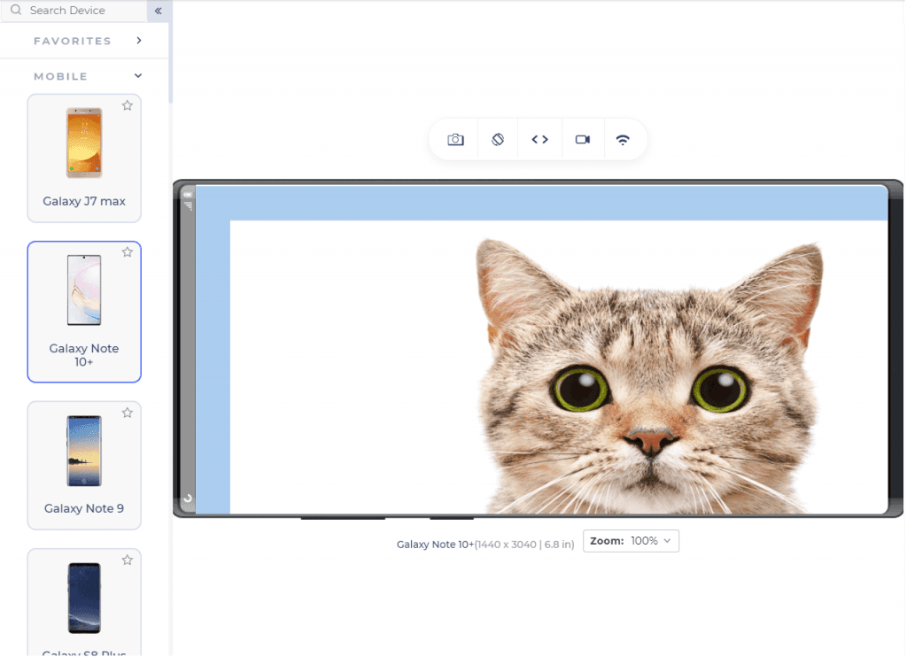Collapse the Mobile devices section
The width and height of the screenshot is (907, 657).
pos(138,76)
